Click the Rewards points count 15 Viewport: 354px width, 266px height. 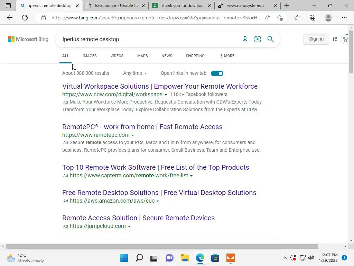coord(335,39)
